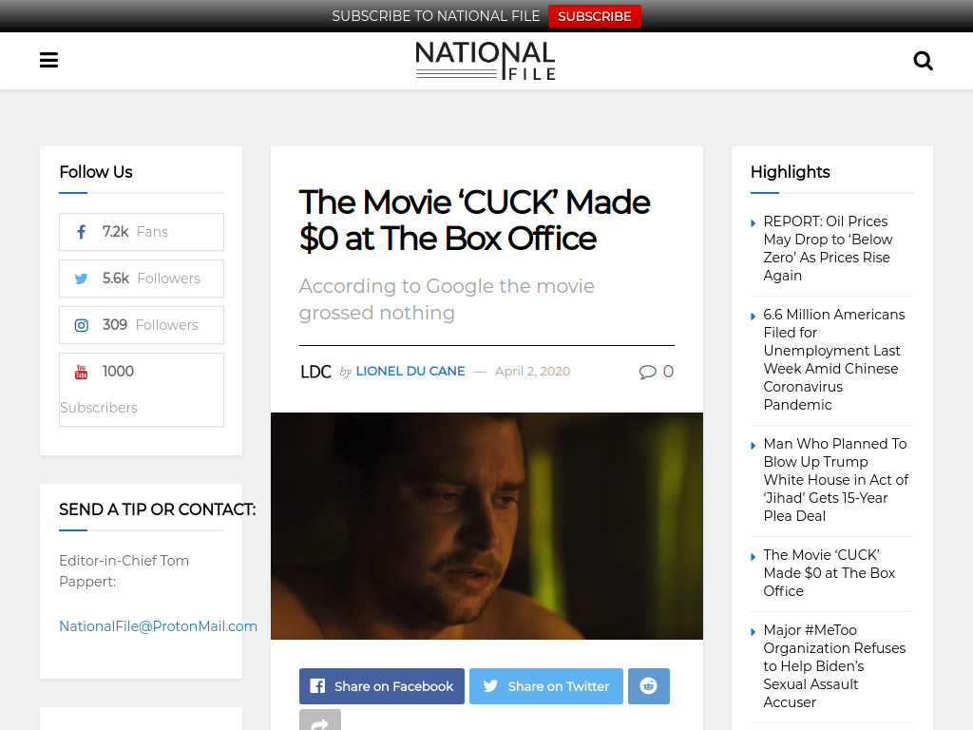Click the article's featured image
The image size is (973, 730).
pyautogui.click(x=486, y=526)
